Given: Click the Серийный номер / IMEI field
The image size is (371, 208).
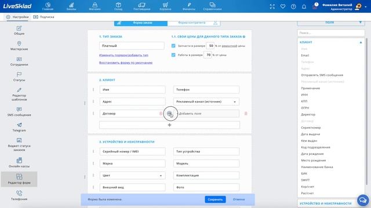Looking at the screenshot, I should tap(133, 151).
